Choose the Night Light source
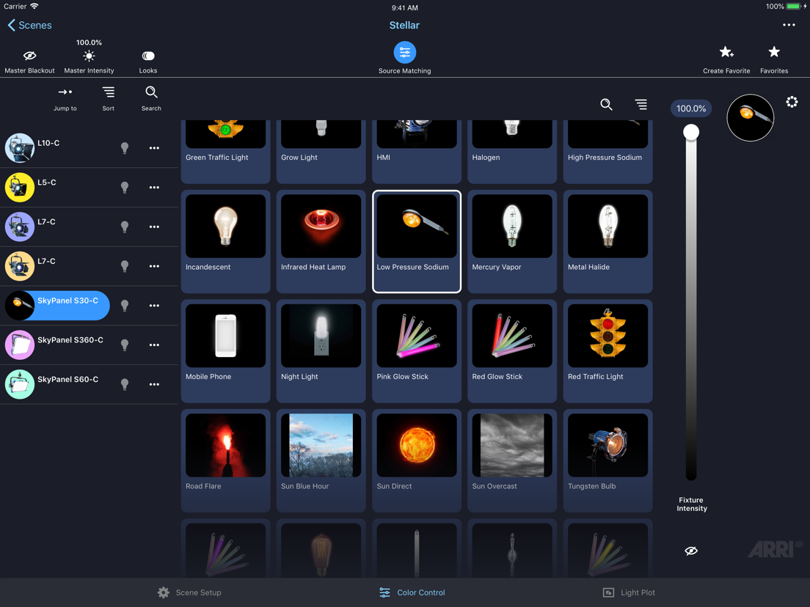The width and height of the screenshot is (810, 607). tap(321, 351)
